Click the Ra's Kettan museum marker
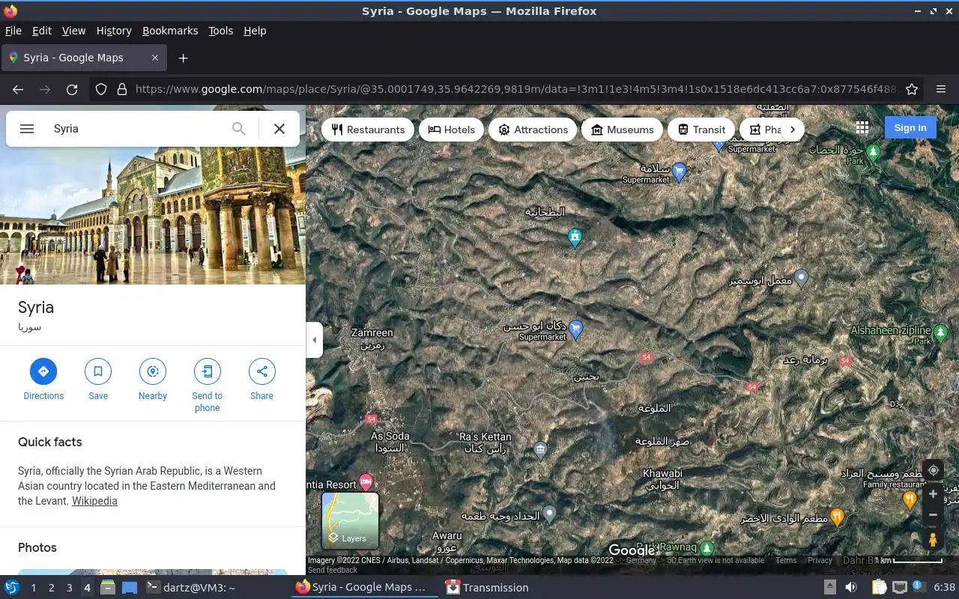959x599 pixels. [x=540, y=450]
